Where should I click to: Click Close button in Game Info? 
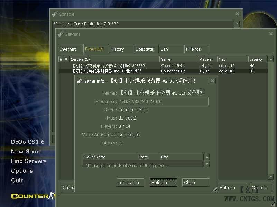pyautogui.click(x=196, y=182)
